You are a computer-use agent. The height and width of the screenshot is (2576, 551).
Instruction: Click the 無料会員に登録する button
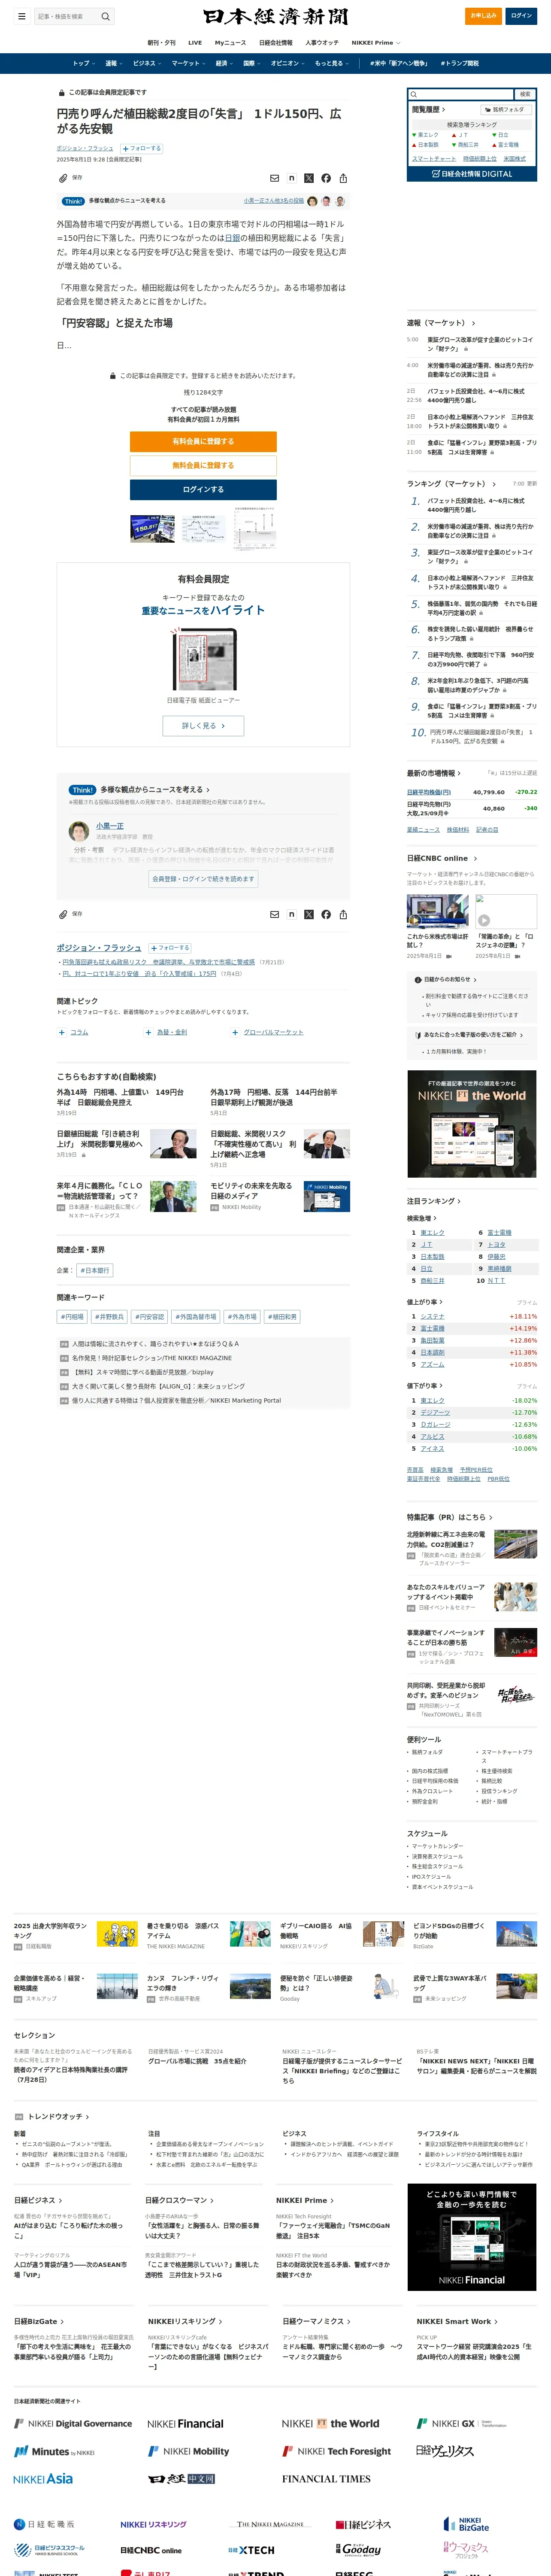[203, 465]
